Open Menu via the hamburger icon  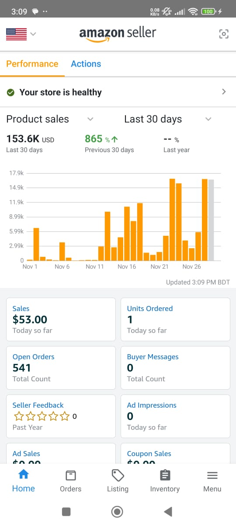(x=212, y=476)
